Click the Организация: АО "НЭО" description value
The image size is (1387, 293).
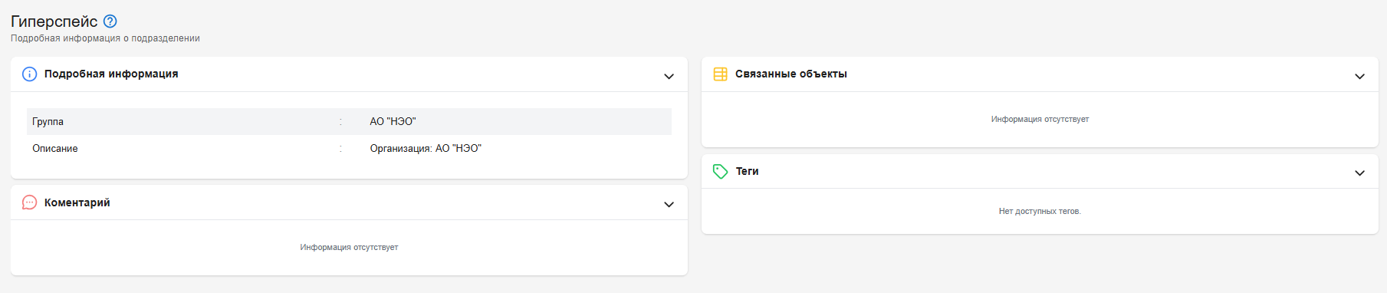tap(426, 148)
